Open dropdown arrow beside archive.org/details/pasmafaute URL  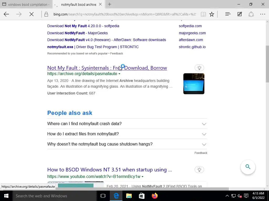click(x=120, y=74)
